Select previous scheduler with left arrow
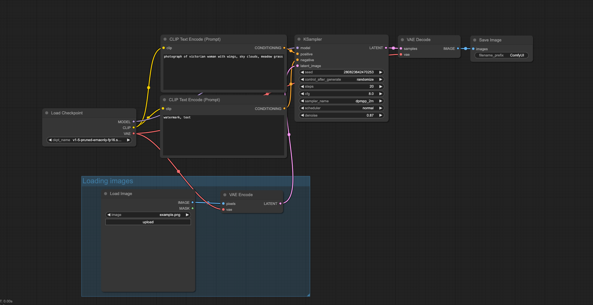593x305 pixels. tap(302, 108)
